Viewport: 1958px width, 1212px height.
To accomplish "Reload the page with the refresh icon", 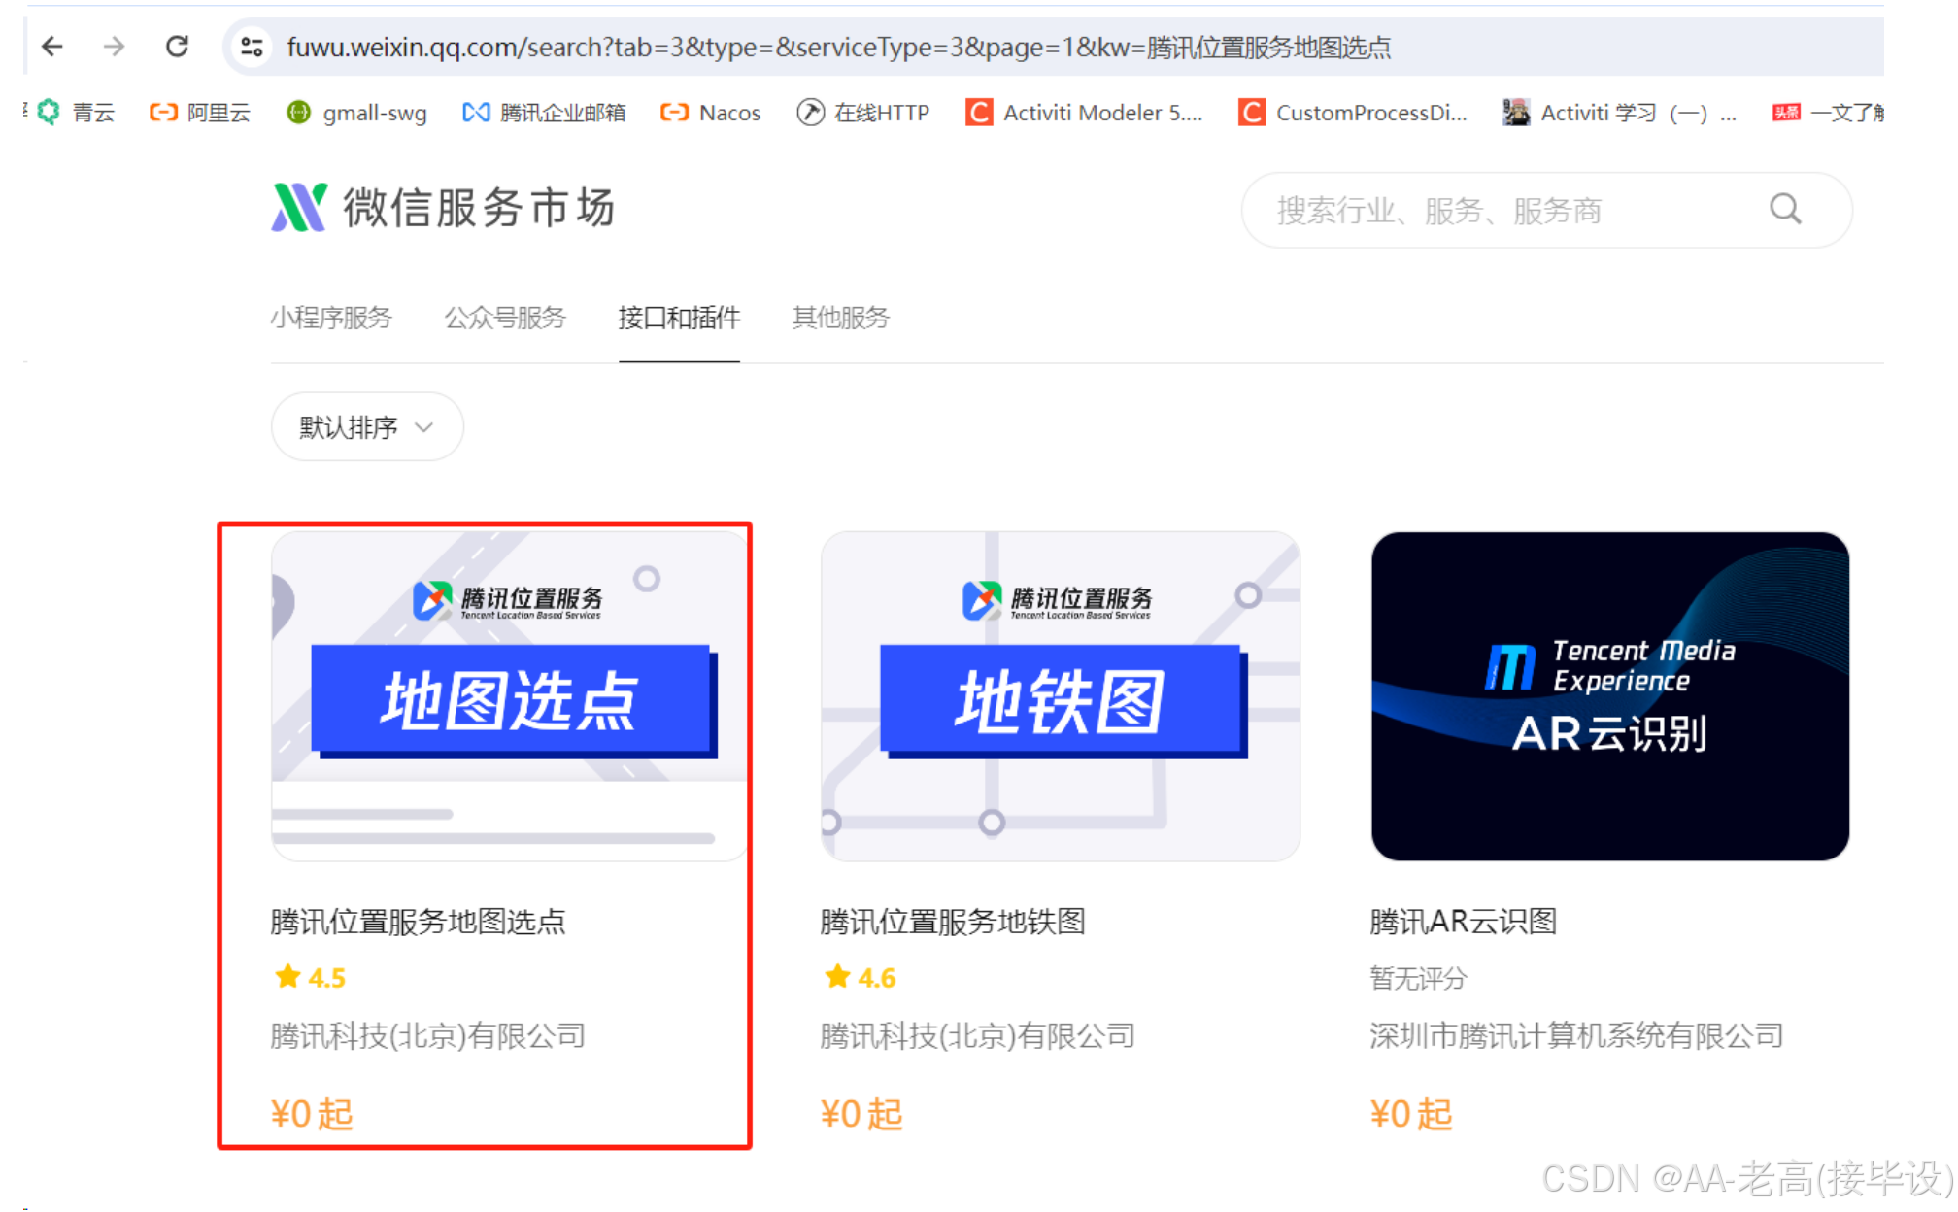I will [177, 46].
